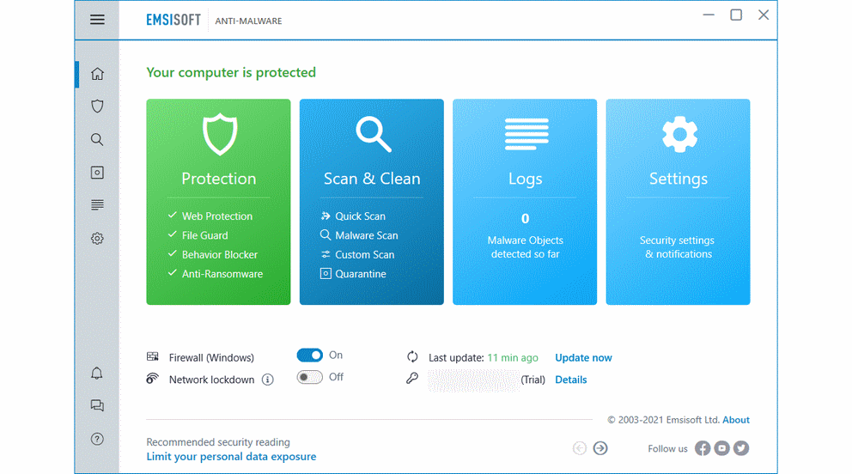Screen dimensions: 852x474
Task: Go to next recommended reading article
Action: (x=600, y=448)
